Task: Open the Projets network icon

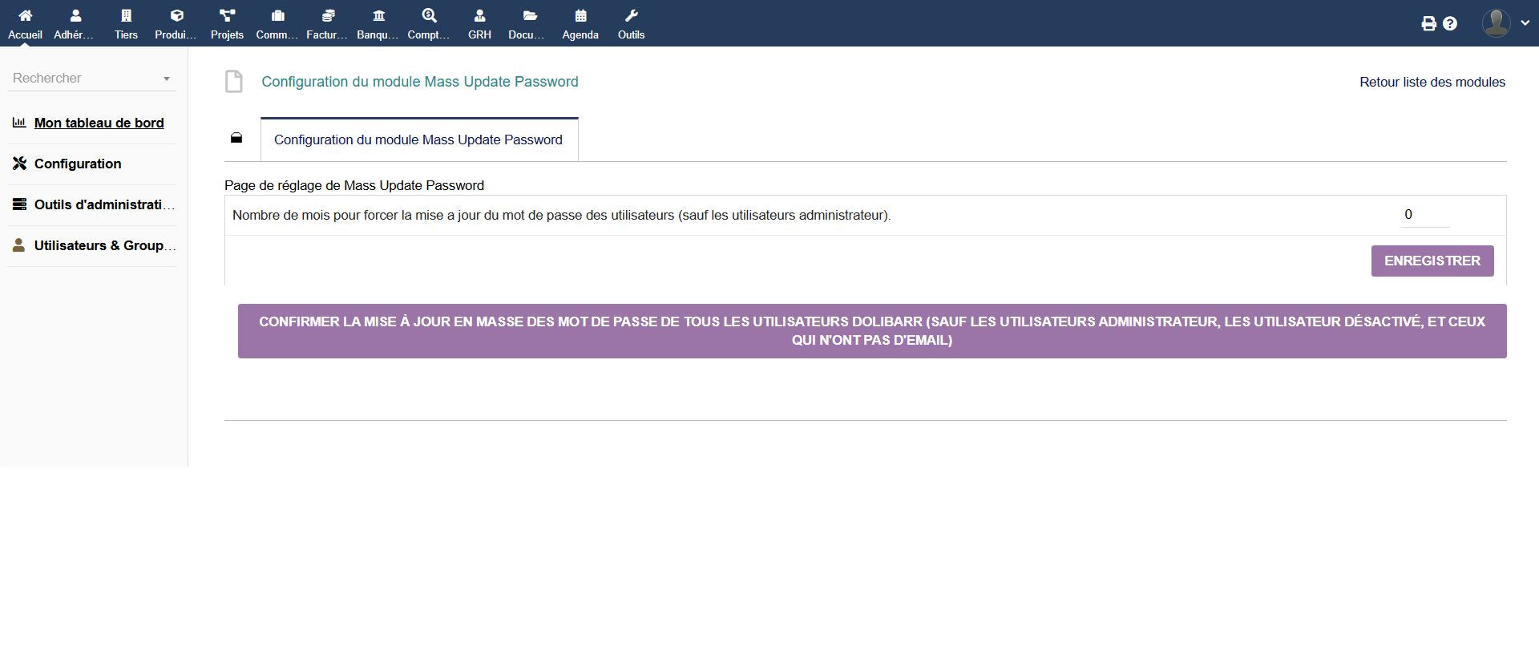Action: click(x=227, y=16)
